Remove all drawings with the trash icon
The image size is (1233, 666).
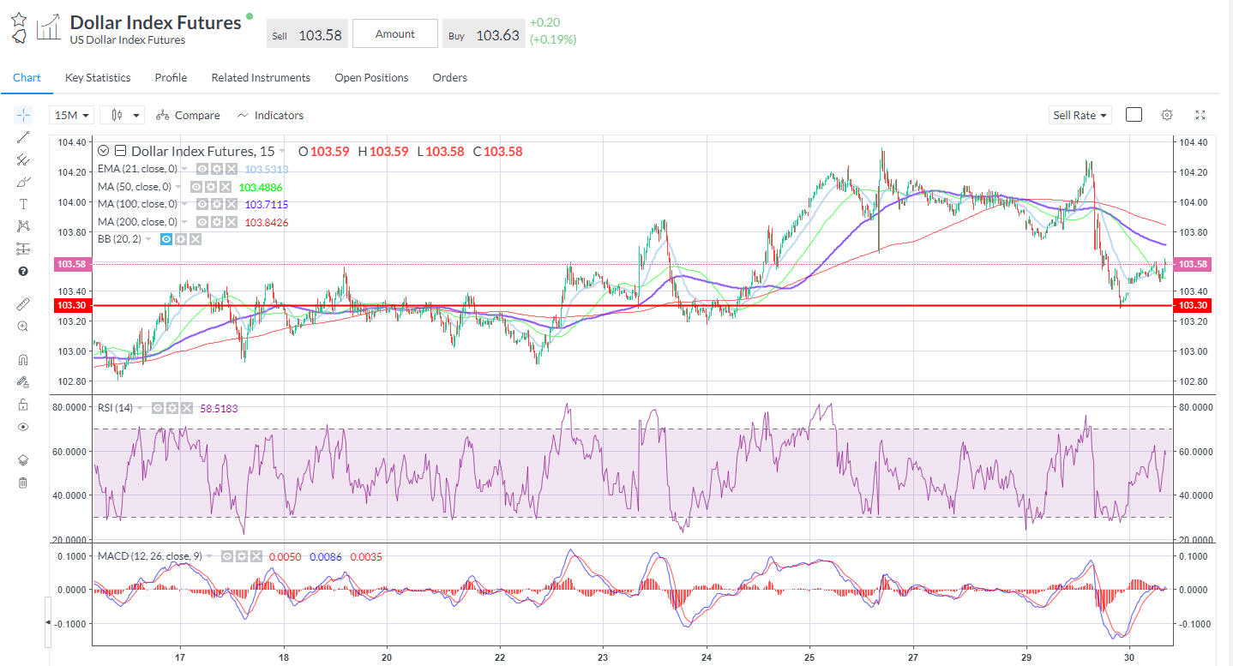[23, 483]
